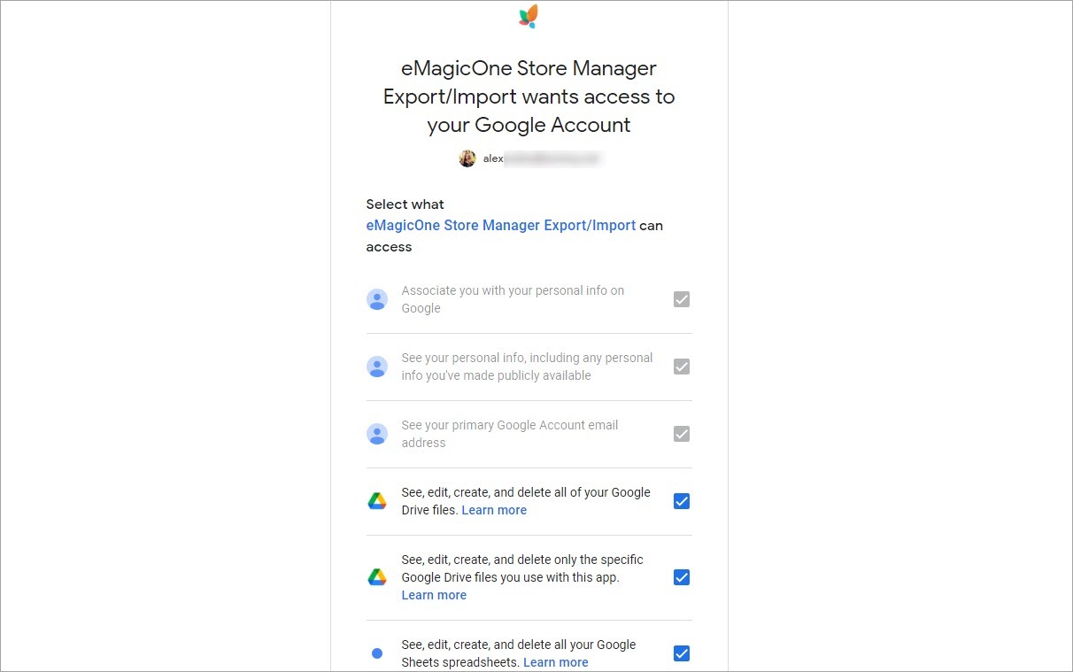Viewport: 1073px width, 672px height.
Task: Uncheck access to specific Google Drive files
Action: coord(681,577)
